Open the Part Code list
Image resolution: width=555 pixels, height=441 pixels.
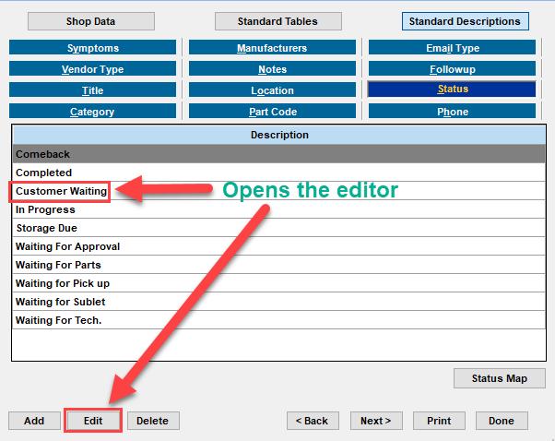(x=272, y=112)
